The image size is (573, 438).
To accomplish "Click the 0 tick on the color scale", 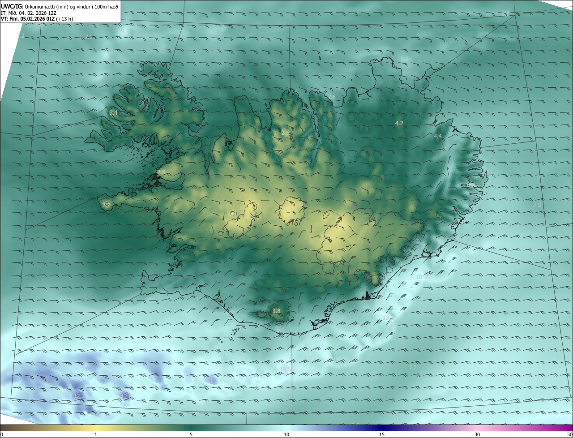I will 2,434.
